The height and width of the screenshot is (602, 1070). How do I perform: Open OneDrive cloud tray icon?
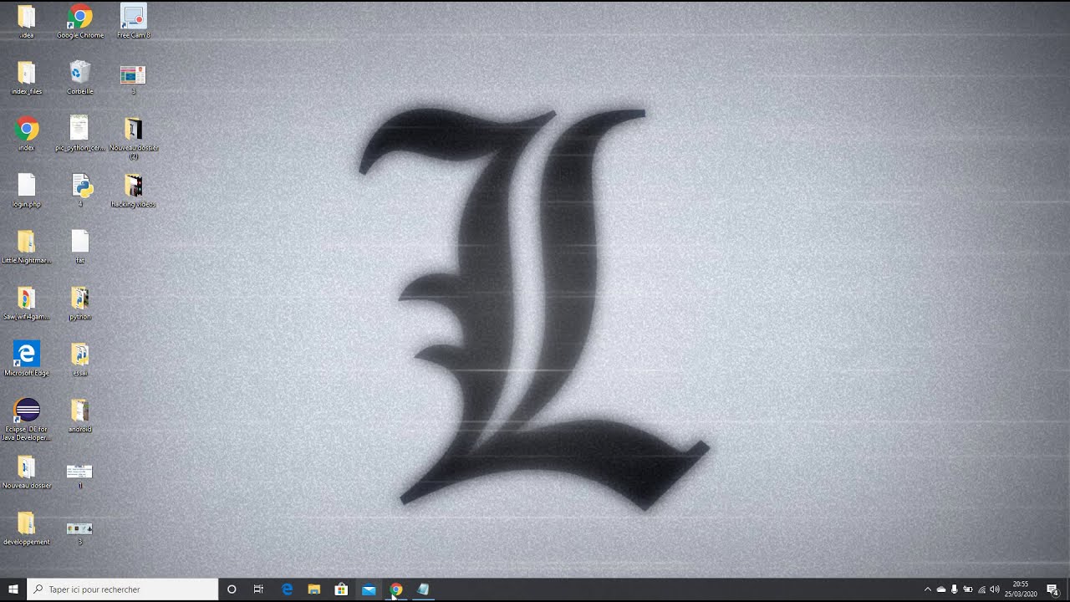coord(940,589)
